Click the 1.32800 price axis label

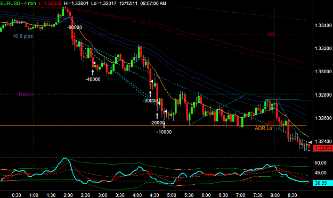(323, 95)
